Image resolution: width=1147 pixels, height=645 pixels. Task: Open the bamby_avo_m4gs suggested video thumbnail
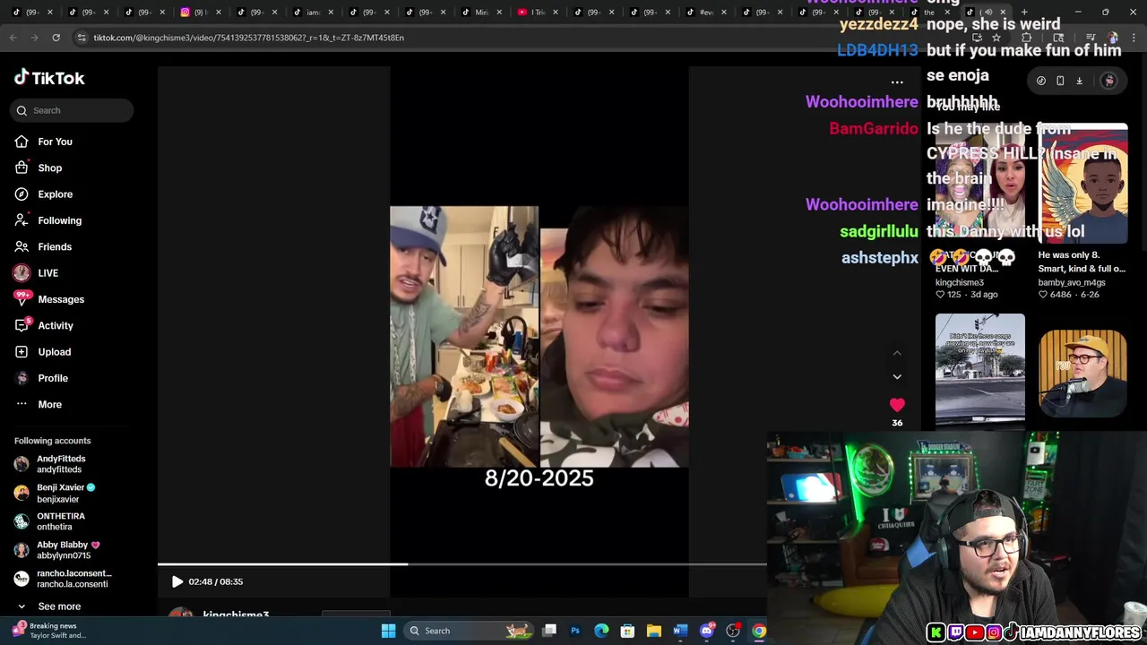pyautogui.click(x=1082, y=184)
